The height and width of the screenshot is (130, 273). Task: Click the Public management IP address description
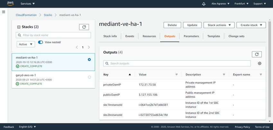200,94
